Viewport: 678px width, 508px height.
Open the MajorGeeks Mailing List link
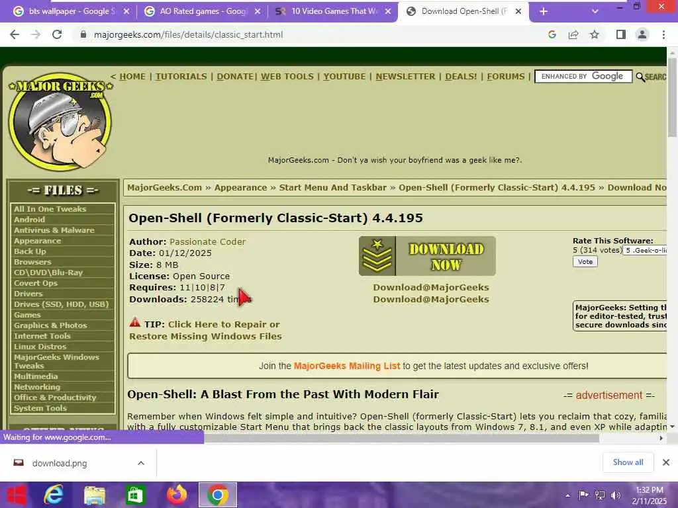pyautogui.click(x=347, y=366)
